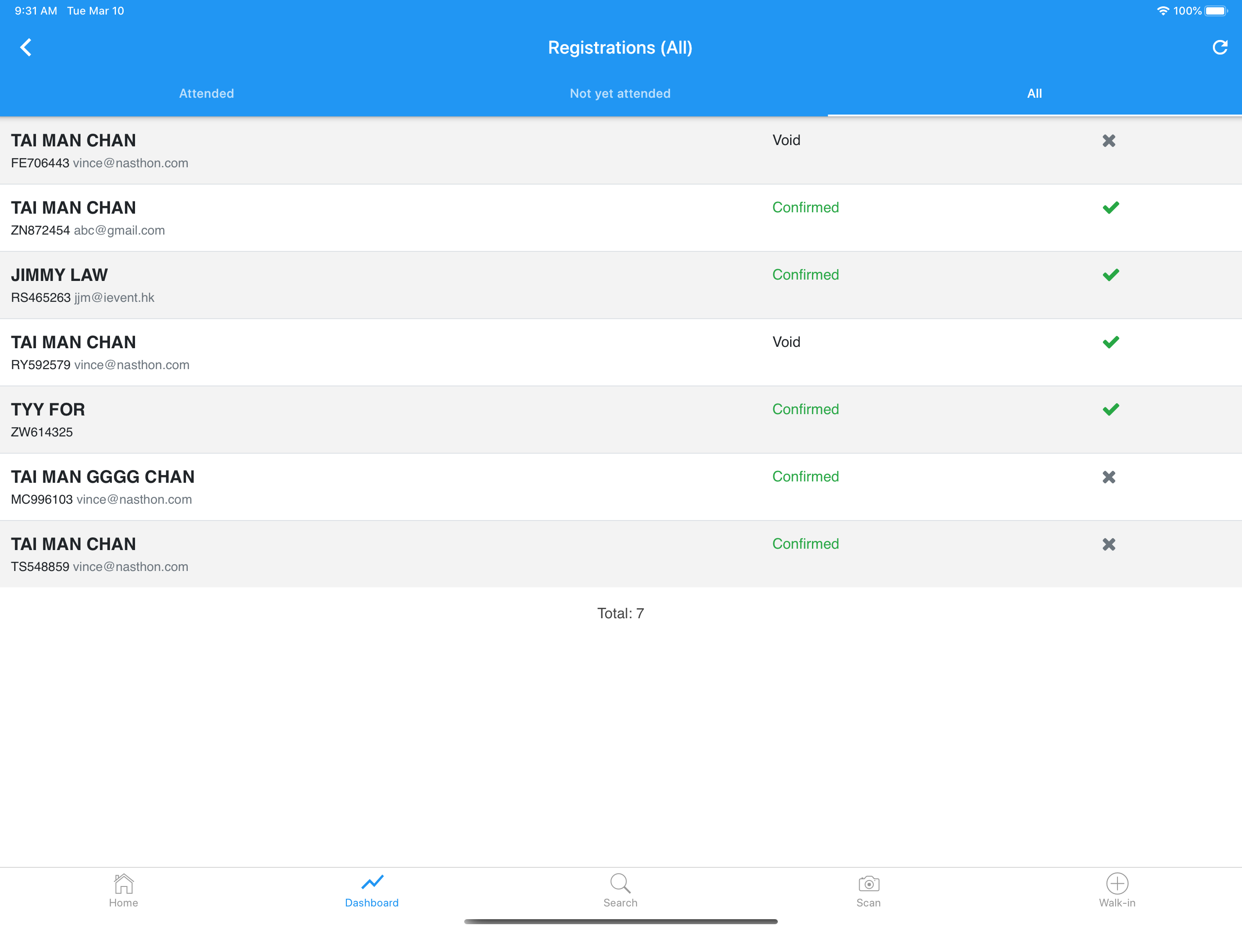Open TAI MAN GGGG CHAN name
The image size is (1242, 931).
[x=103, y=477]
